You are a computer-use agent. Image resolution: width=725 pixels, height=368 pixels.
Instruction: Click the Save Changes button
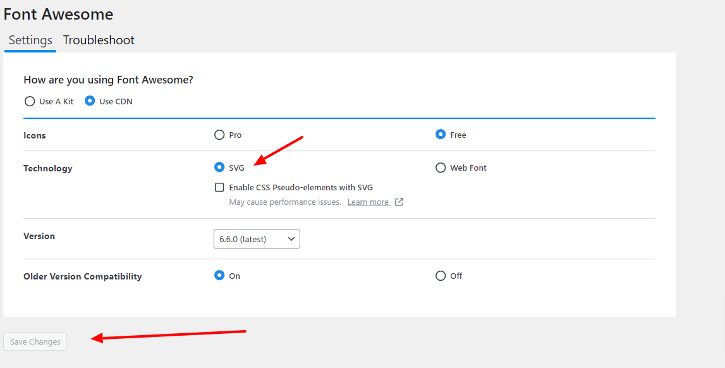(35, 341)
